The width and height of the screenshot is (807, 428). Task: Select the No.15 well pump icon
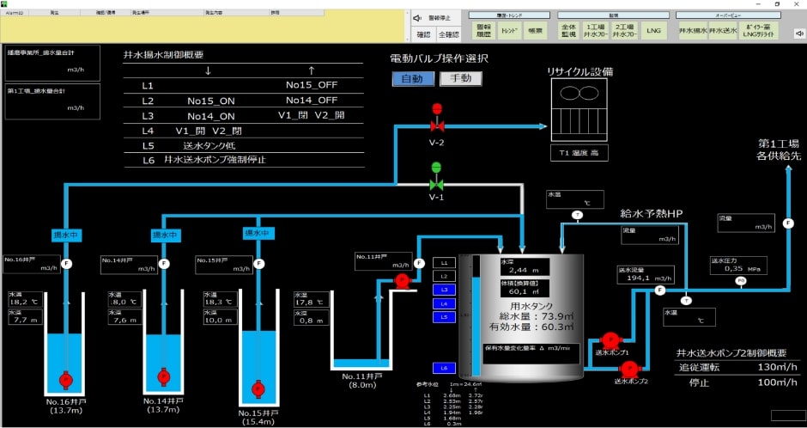(x=258, y=386)
